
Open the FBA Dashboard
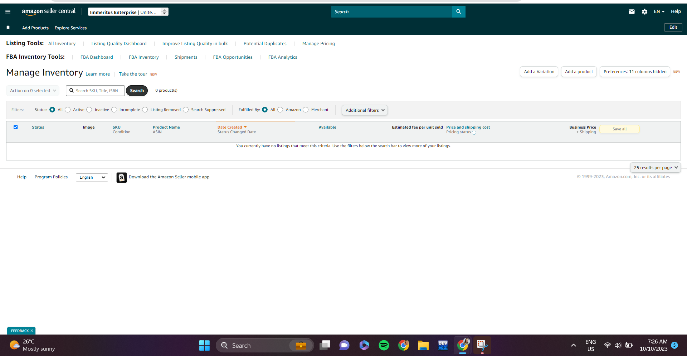[x=97, y=57]
